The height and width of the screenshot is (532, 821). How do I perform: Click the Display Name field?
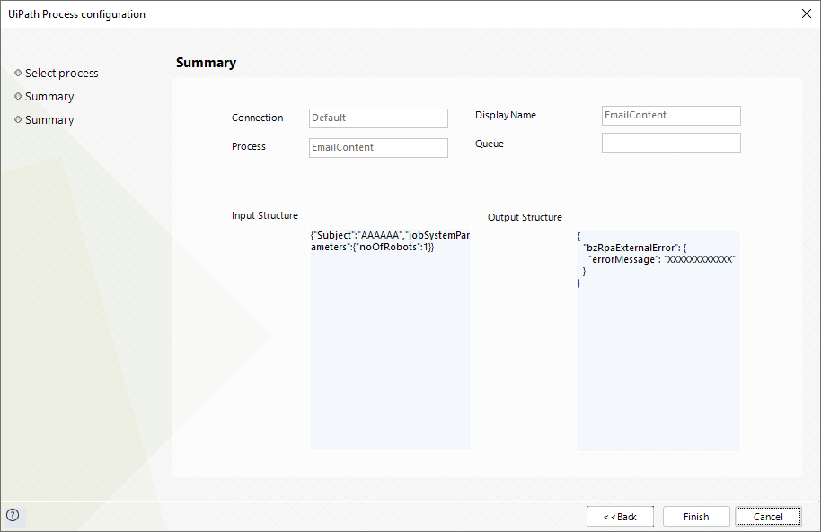tap(671, 116)
